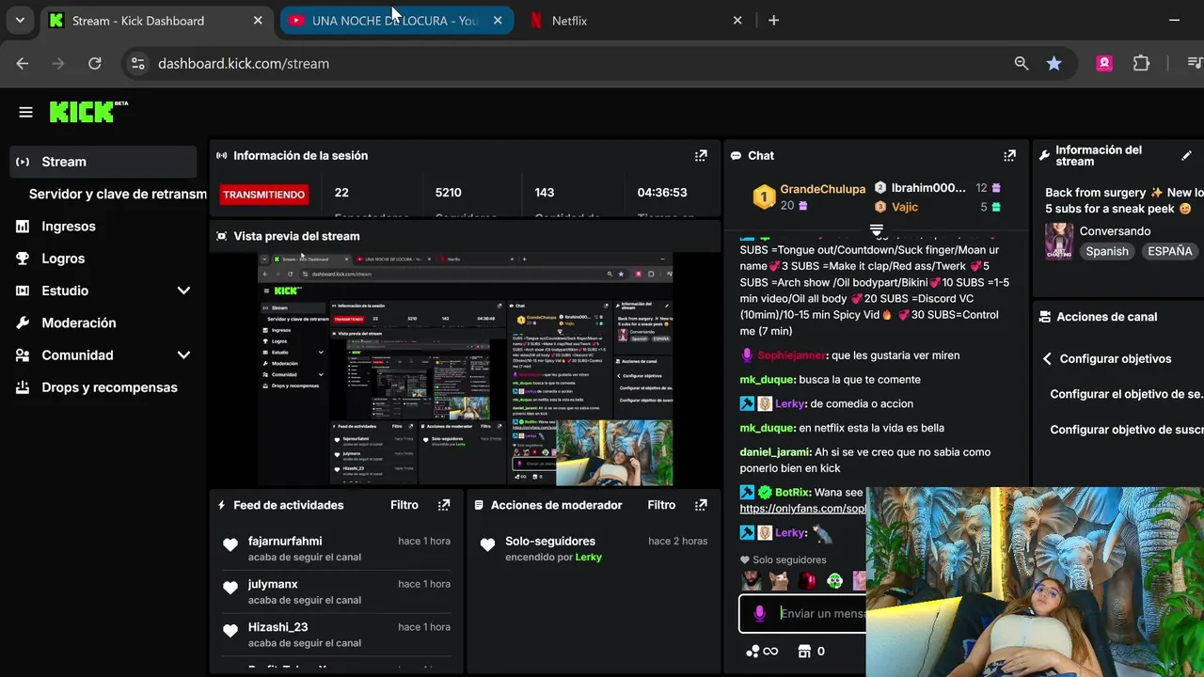Open the browser extensions puzzle icon

(1141, 64)
